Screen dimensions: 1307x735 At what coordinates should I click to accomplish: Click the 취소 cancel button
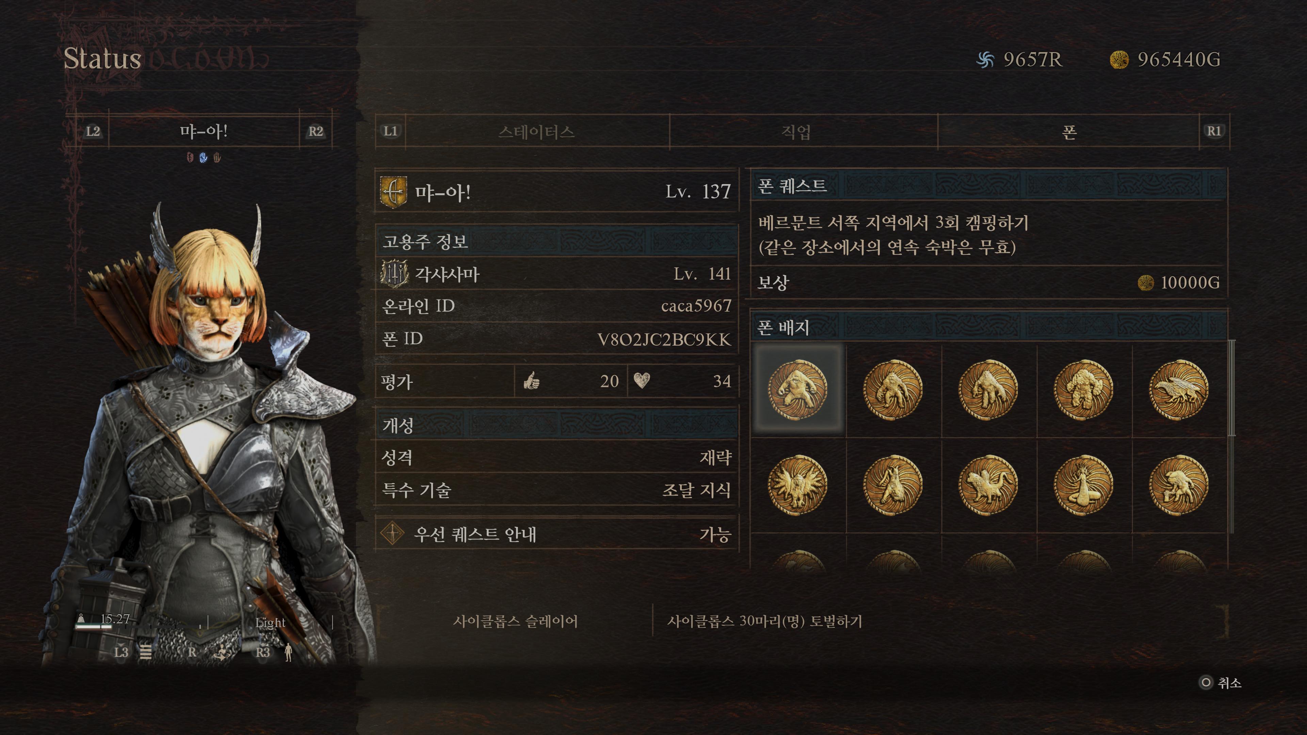pyautogui.click(x=1220, y=683)
